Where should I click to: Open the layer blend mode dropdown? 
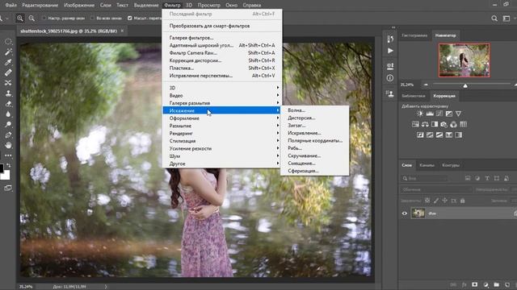436,190
